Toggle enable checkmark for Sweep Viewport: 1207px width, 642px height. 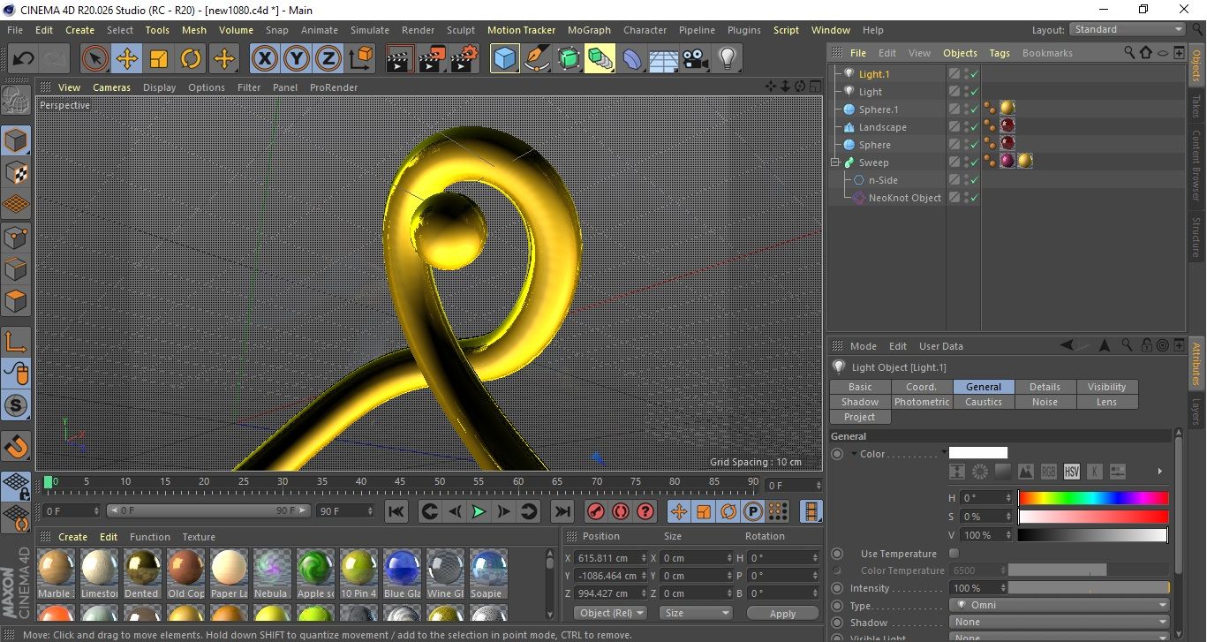(x=975, y=162)
